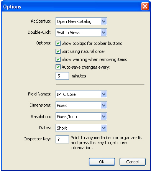Click the Inspector Key input field
The height and width of the screenshot is (171, 151).
[62, 139]
